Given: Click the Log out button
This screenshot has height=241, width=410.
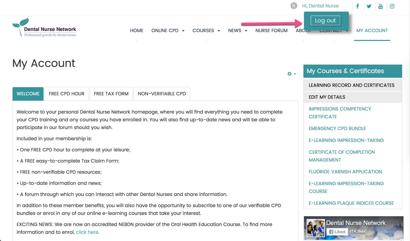Looking at the screenshot, I should point(325,20).
